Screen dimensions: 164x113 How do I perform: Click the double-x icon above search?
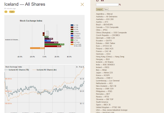pyautogui.click(x=102, y=1)
